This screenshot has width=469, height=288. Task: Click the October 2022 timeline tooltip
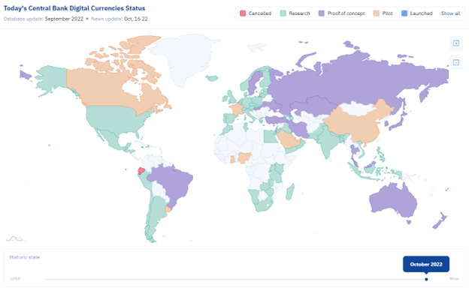pyautogui.click(x=426, y=264)
